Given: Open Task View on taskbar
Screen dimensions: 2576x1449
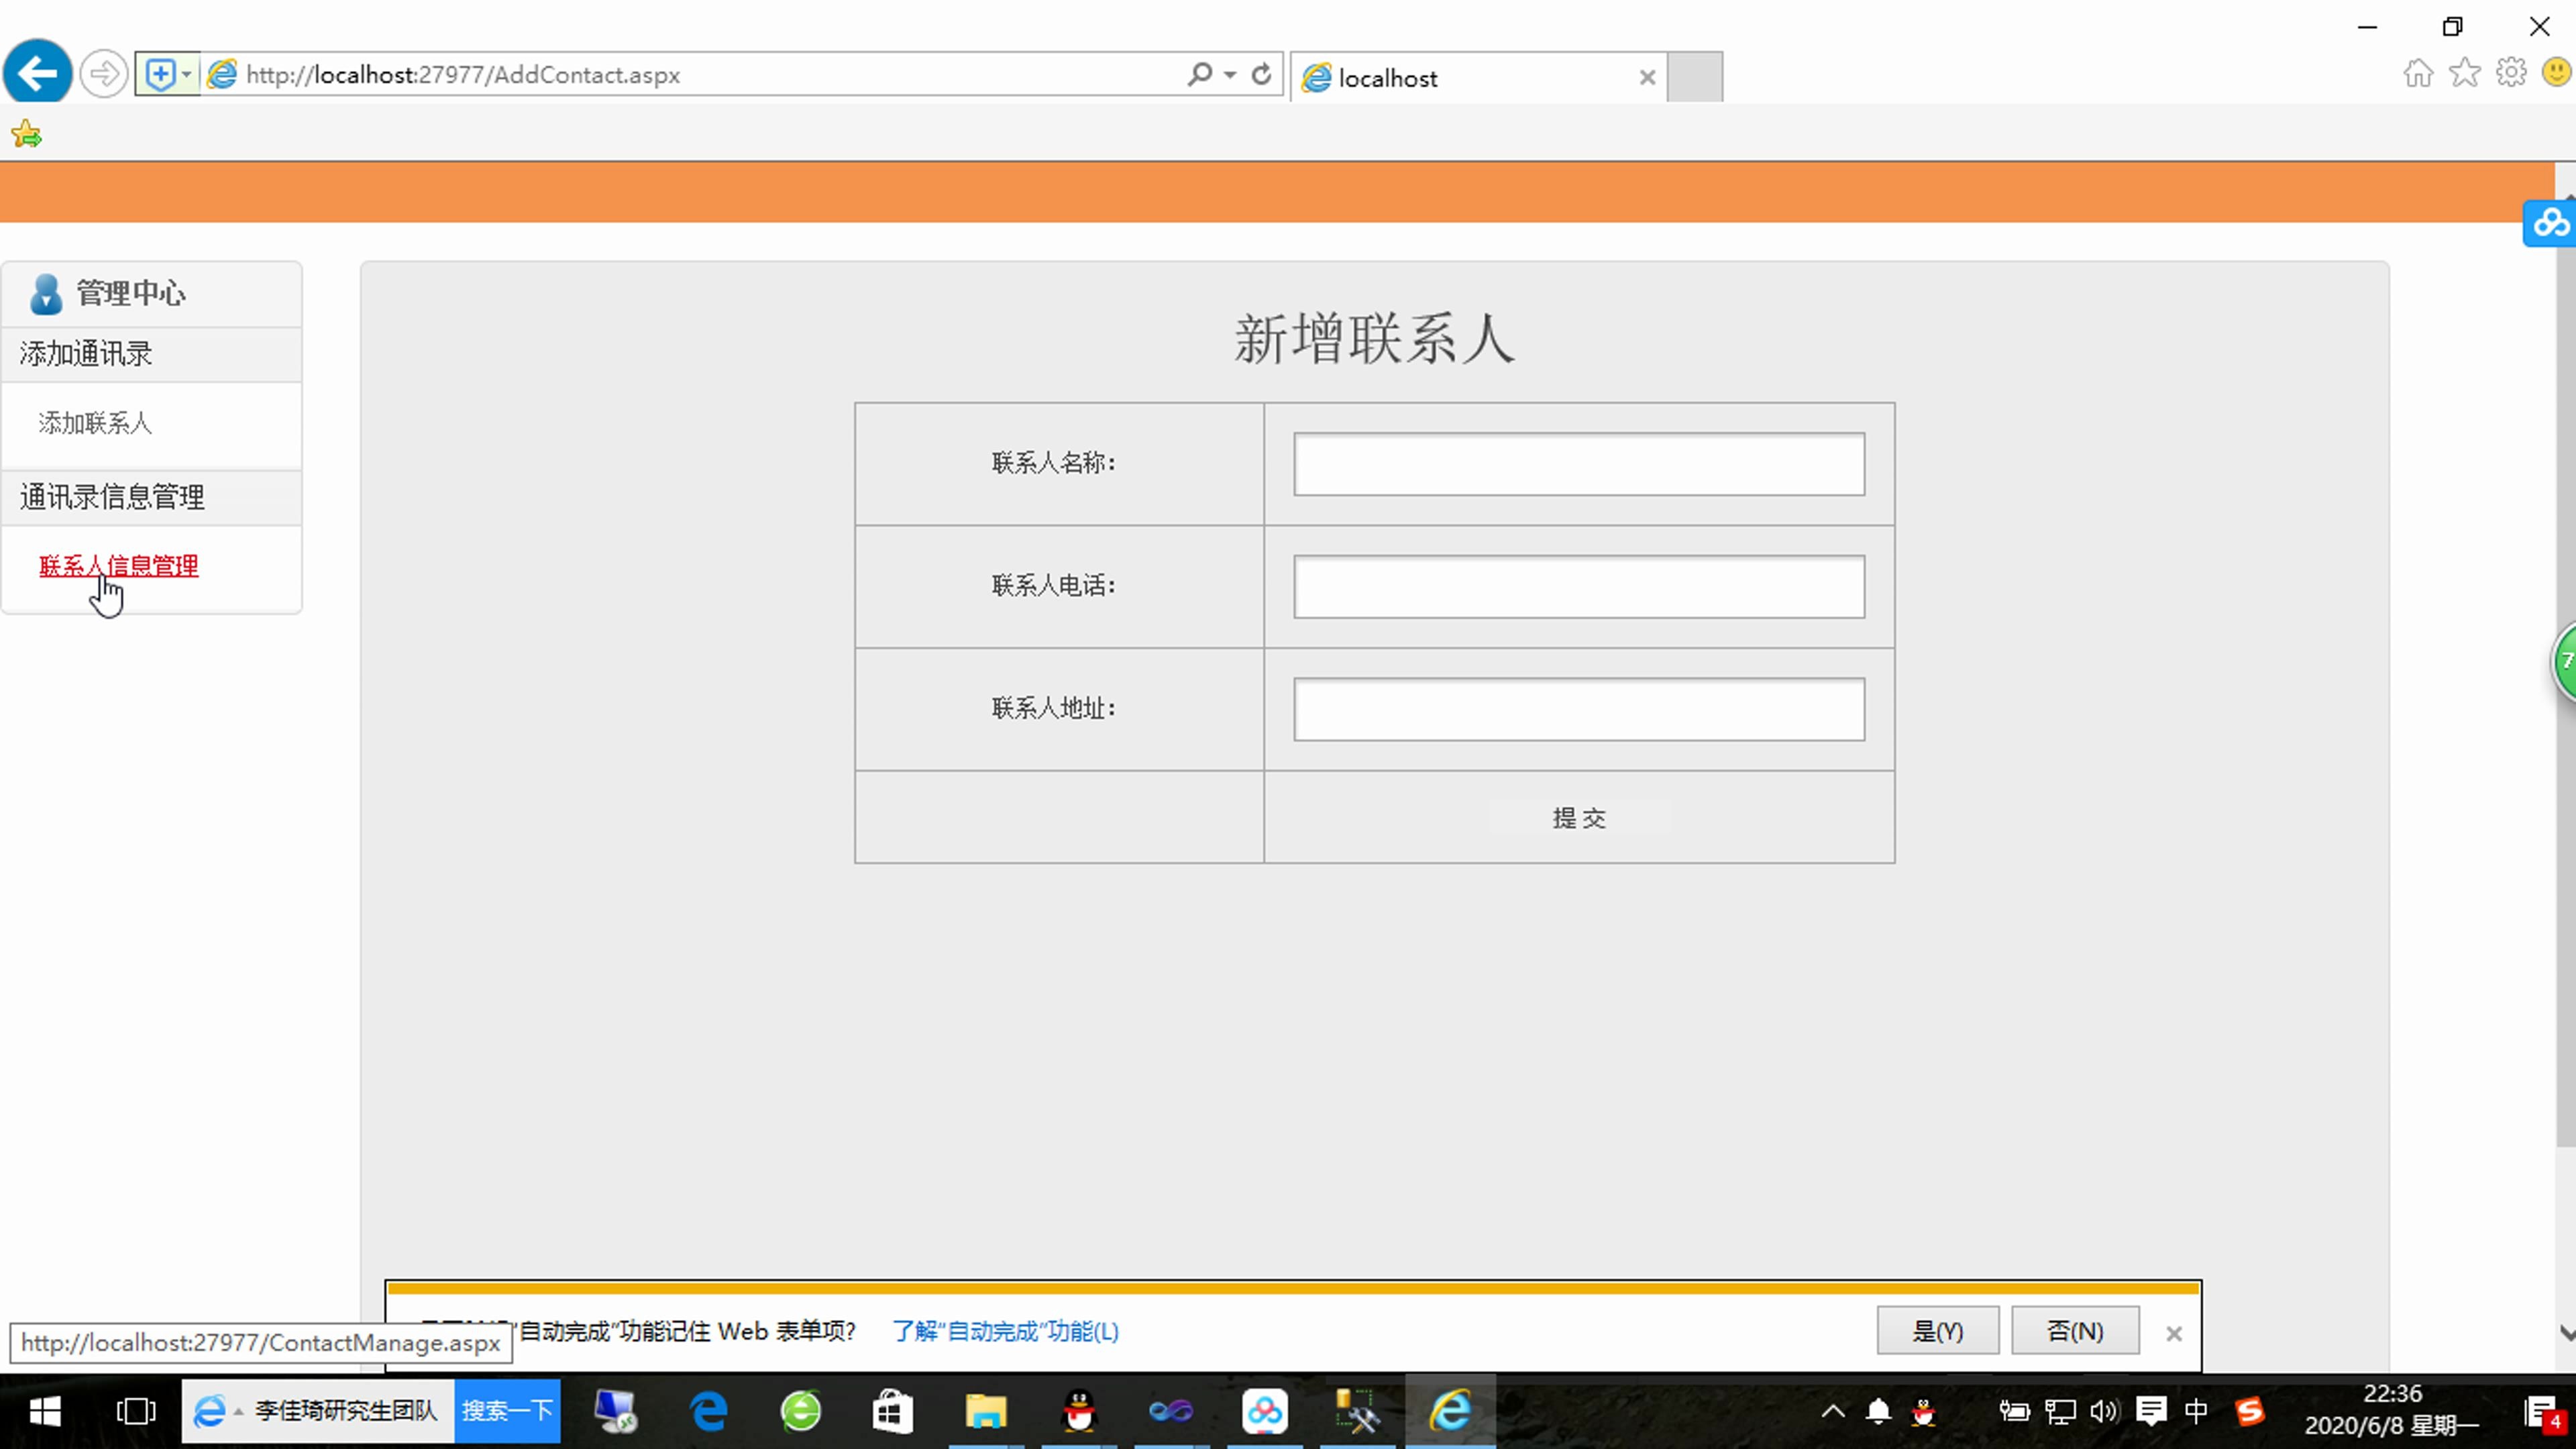Looking at the screenshot, I should (136, 1411).
